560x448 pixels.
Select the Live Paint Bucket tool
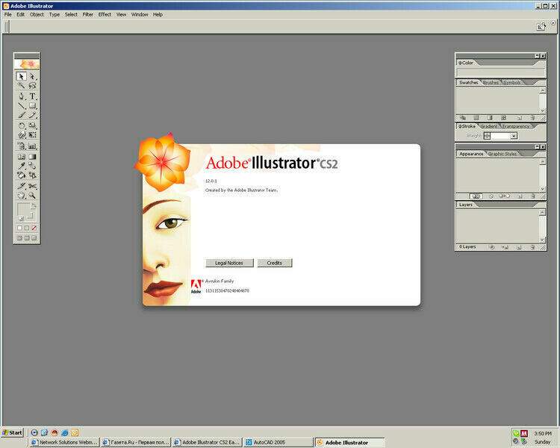click(x=21, y=175)
